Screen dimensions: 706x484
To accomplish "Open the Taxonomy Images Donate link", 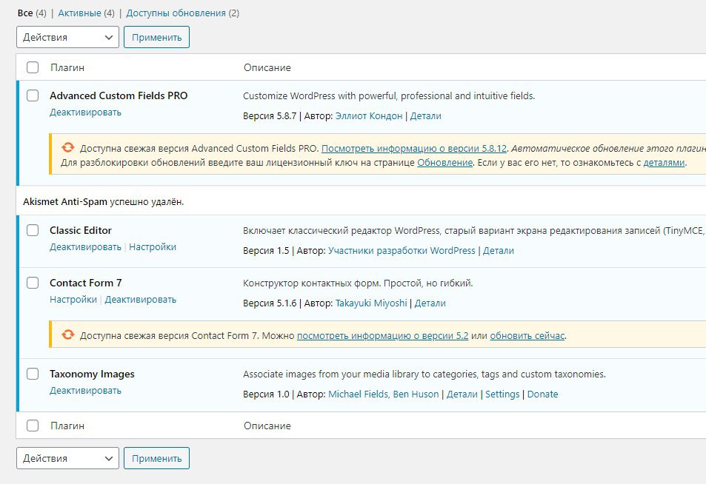I will pos(542,394).
